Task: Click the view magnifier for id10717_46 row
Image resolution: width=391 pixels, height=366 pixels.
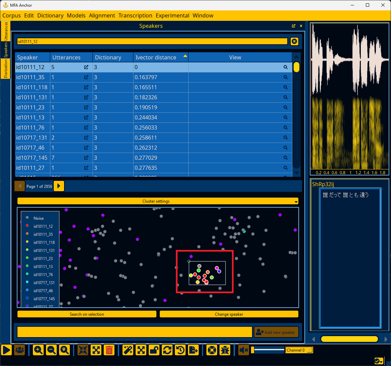Action: [x=286, y=148]
